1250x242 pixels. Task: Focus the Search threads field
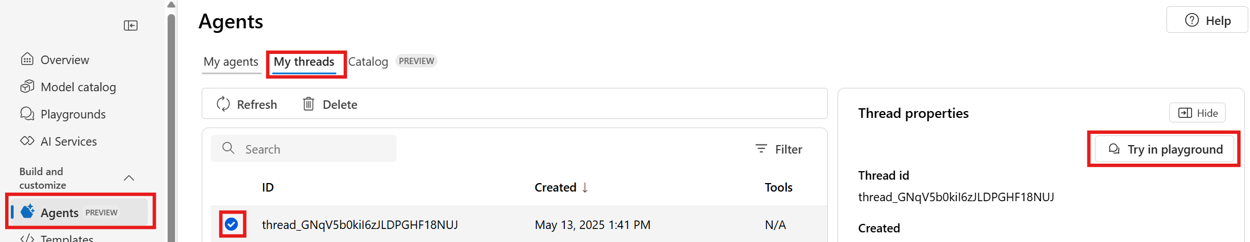[x=303, y=149]
